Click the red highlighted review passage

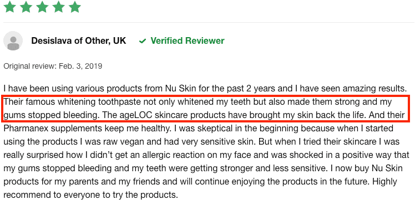(205, 109)
